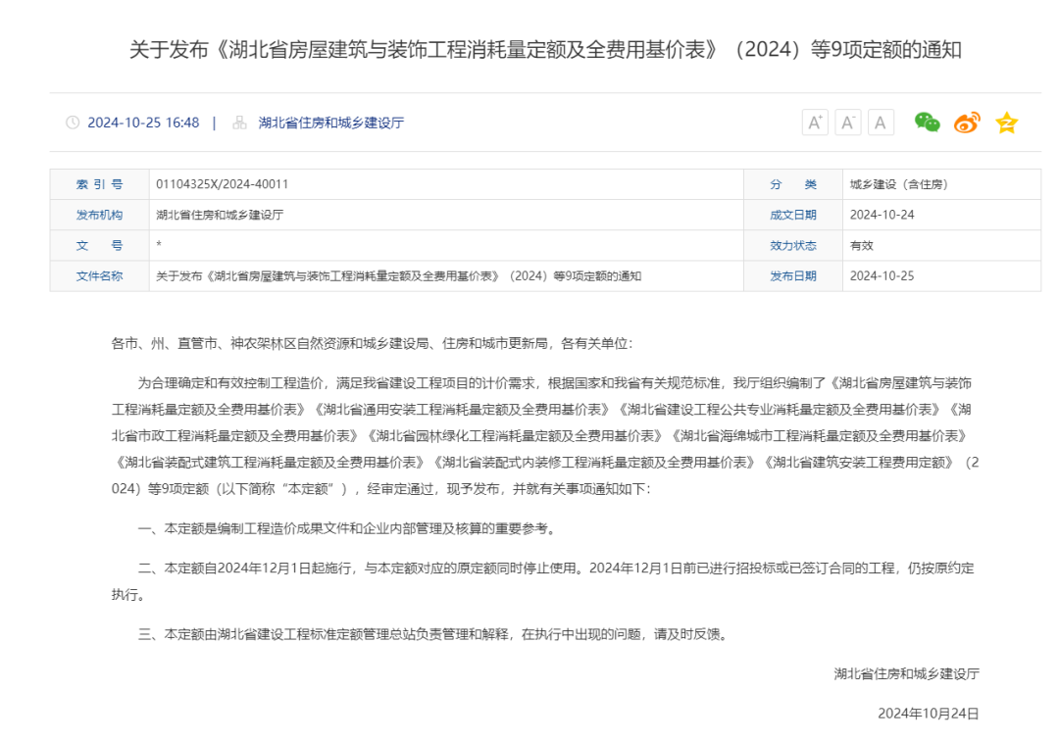Click the publish timestamp 2024-10-25 16:48
The height and width of the screenshot is (742, 1059).
point(143,123)
